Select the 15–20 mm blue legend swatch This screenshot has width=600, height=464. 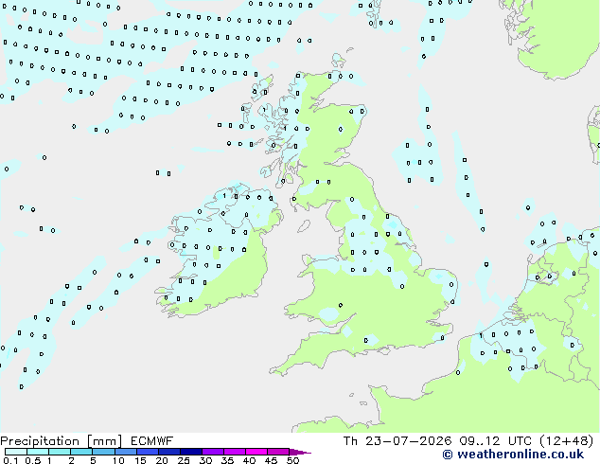[x=147, y=452]
